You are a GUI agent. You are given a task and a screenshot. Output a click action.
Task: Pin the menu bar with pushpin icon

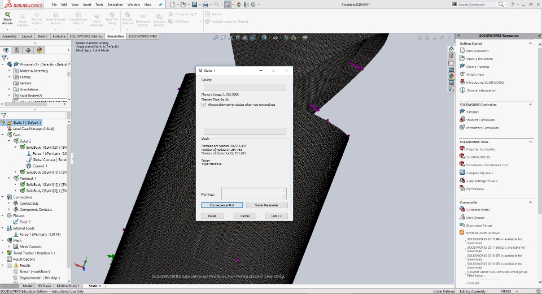pos(160,5)
